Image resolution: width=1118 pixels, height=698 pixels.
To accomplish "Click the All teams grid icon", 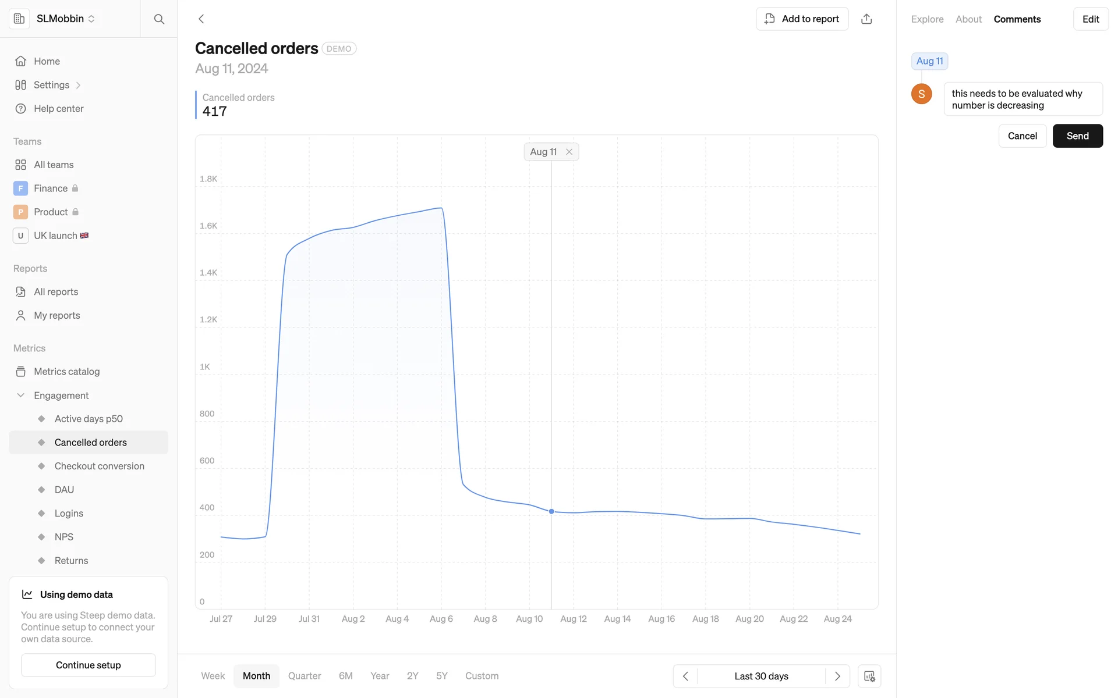I will click(x=21, y=165).
